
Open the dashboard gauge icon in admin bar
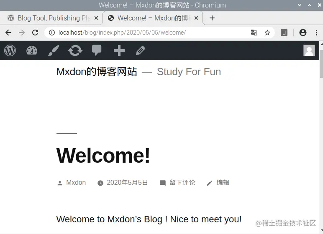[x=32, y=50]
